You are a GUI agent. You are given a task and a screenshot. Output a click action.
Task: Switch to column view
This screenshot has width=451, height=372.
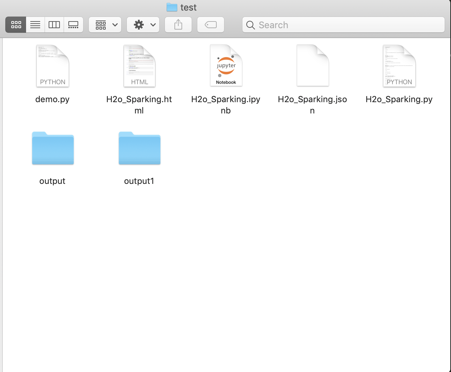[54, 25]
